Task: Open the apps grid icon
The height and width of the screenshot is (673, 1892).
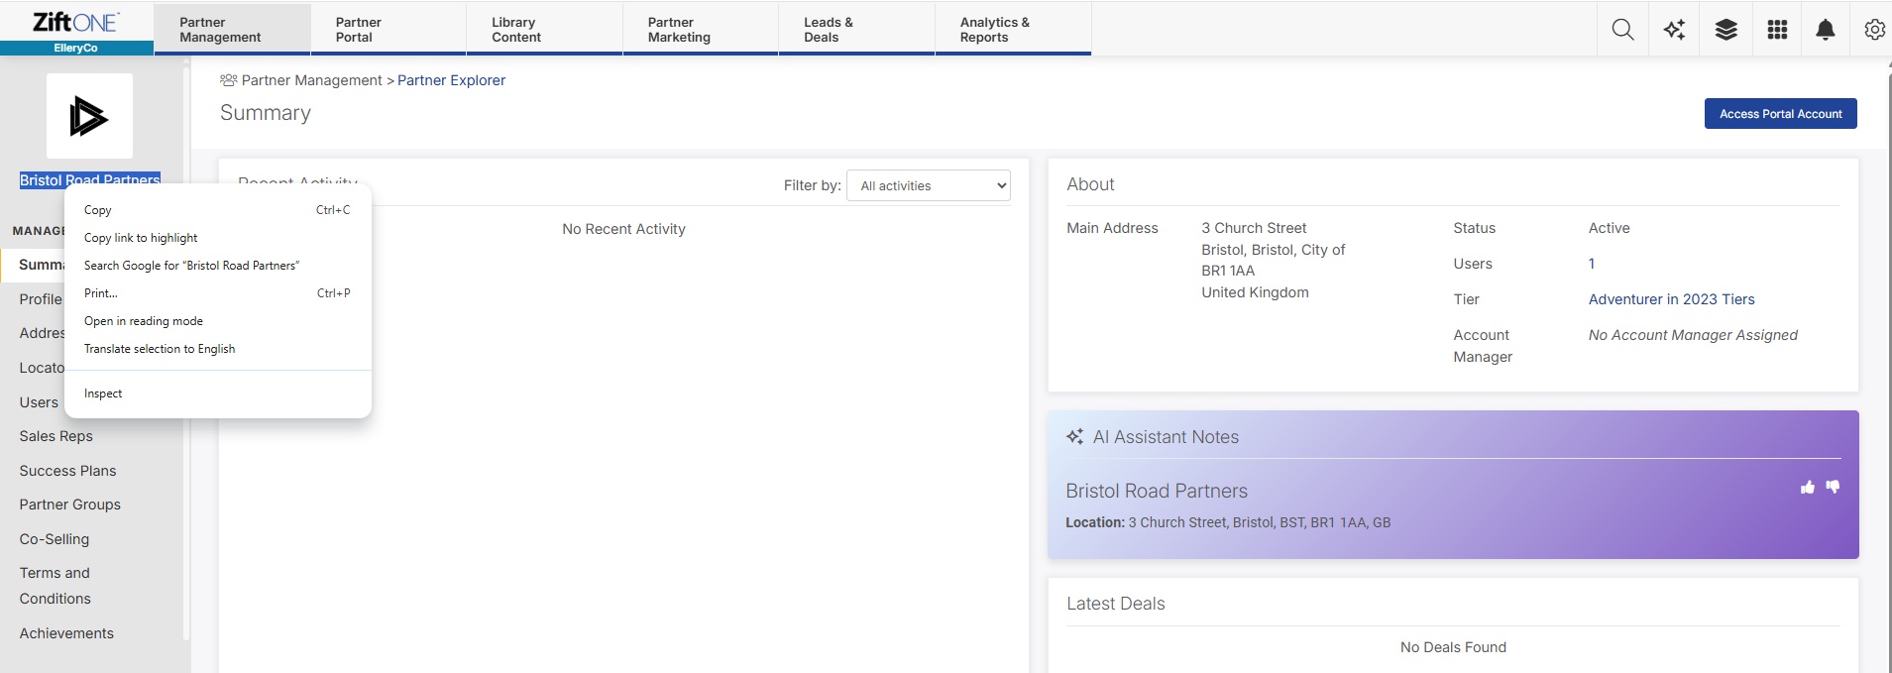Action: point(1777,30)
